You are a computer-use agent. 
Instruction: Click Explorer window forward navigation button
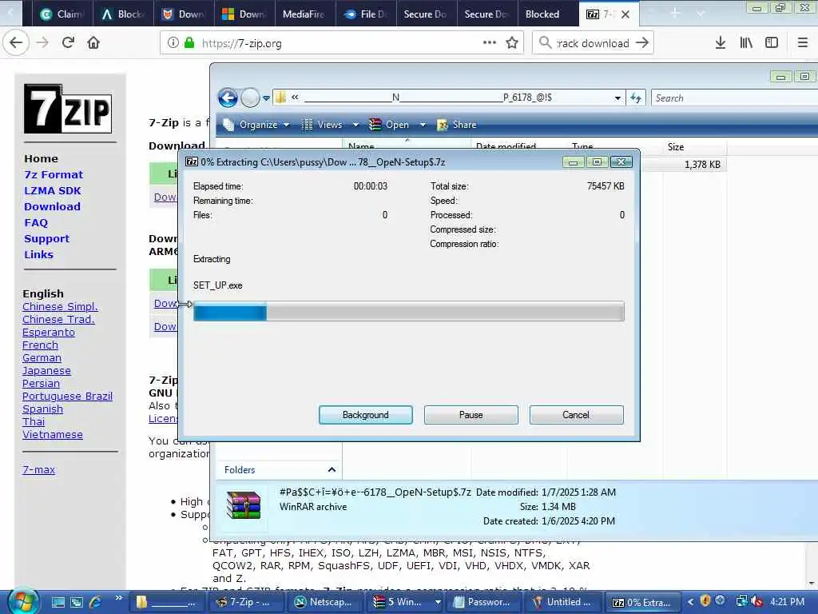250,98
